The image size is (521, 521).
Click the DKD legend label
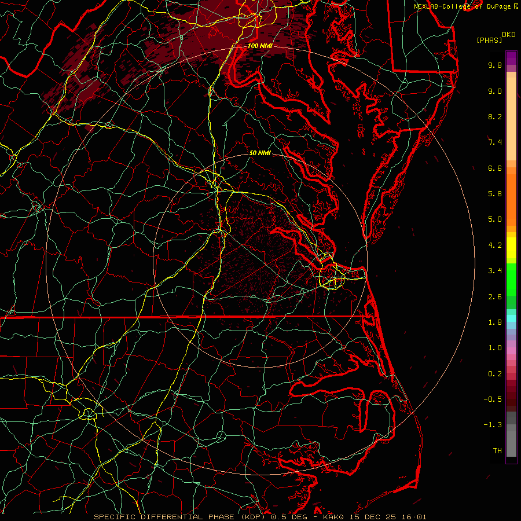tap(508, 35)
